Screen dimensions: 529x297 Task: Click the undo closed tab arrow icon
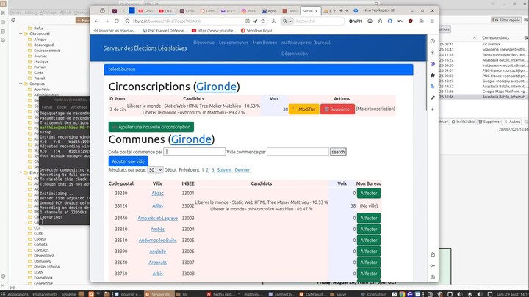pos(400,21)
